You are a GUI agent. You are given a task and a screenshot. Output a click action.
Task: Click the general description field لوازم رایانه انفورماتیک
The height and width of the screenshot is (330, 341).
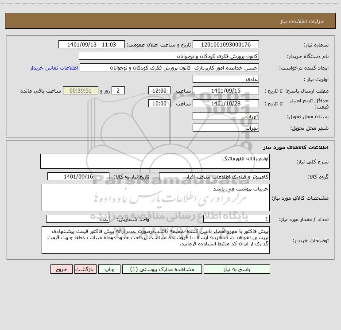[x=155, y=161]
